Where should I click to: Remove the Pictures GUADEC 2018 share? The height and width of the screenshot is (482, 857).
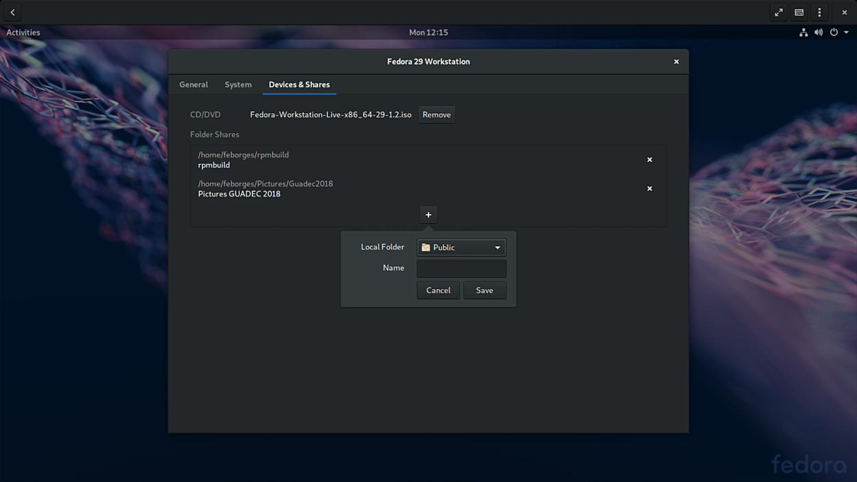click(x=649, y=189)
